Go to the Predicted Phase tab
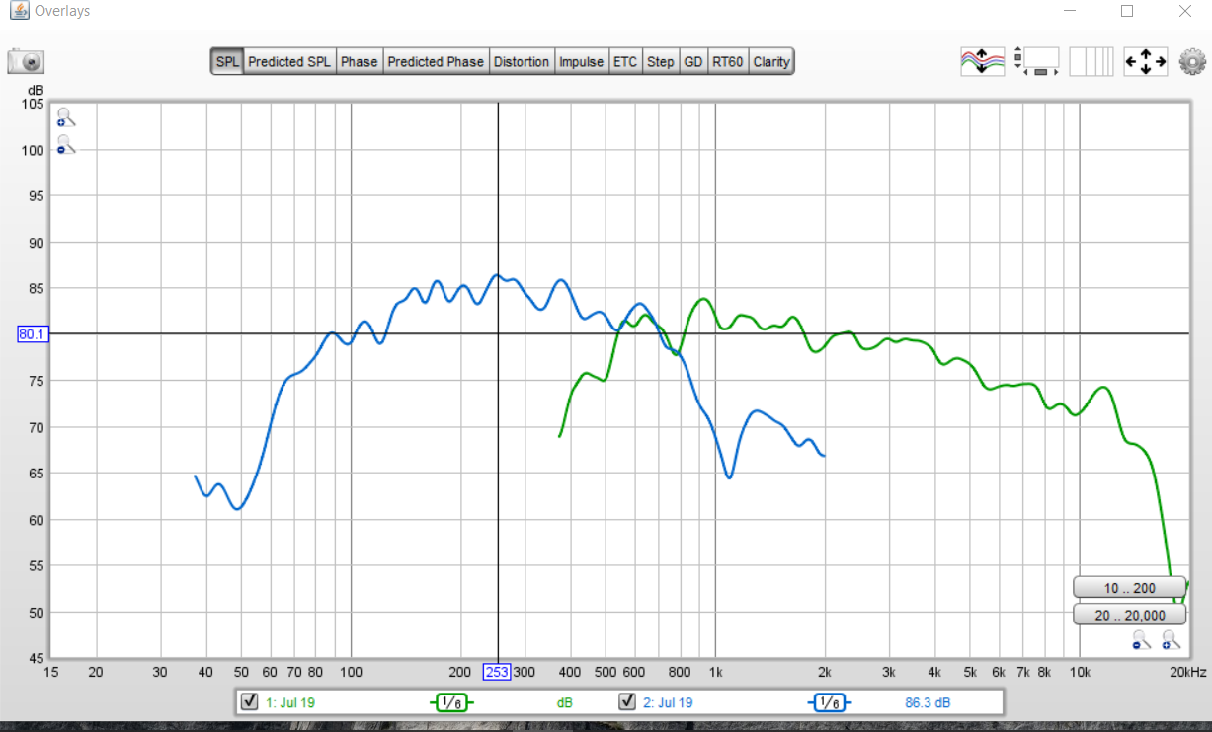Screen dimensions: 1212x732 point(436,61)
